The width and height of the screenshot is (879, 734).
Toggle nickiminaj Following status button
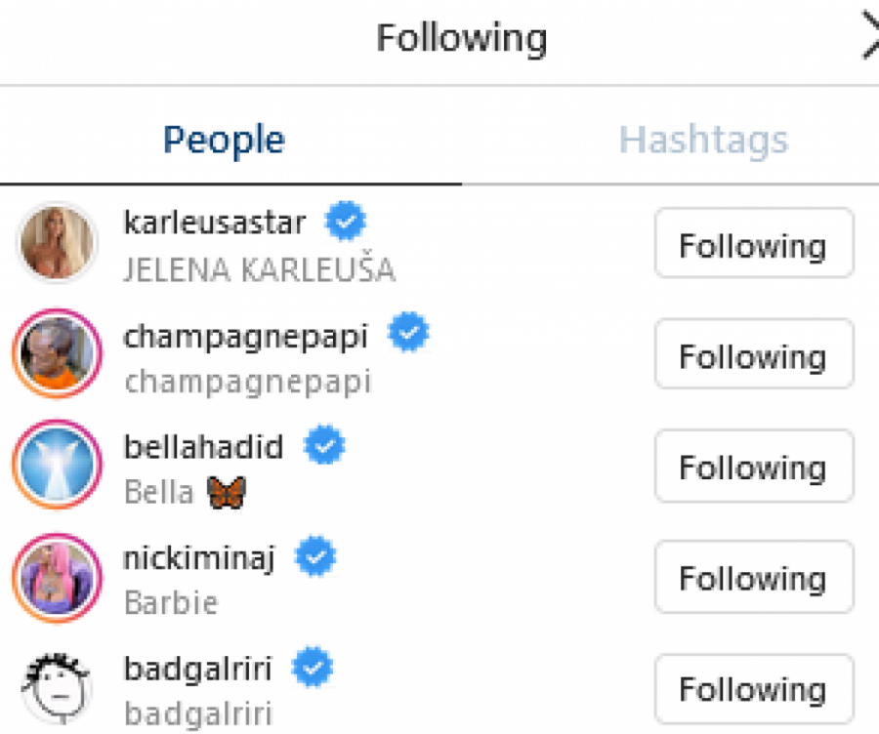(x=753, y=578)
